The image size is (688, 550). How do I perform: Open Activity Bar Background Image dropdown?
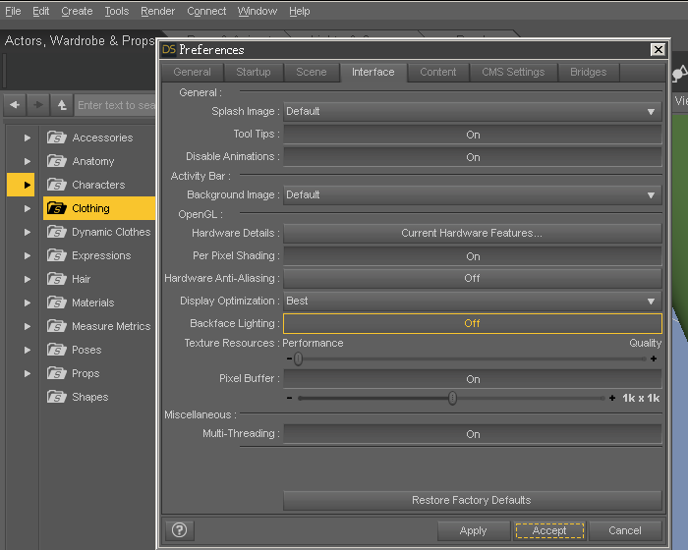click(473, 194)
